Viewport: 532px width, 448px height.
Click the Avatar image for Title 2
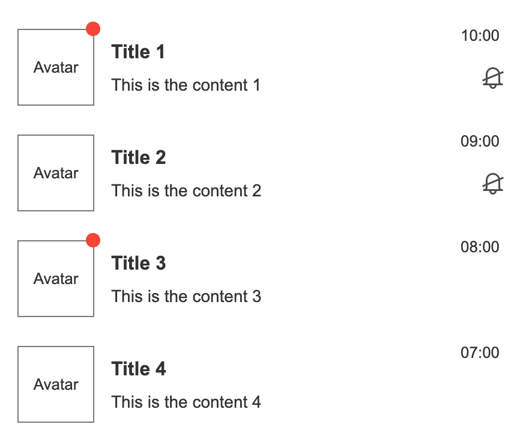56,173
